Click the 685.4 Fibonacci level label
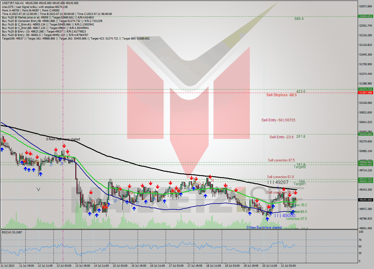374x269 pixels. click(x=299, y=18)
